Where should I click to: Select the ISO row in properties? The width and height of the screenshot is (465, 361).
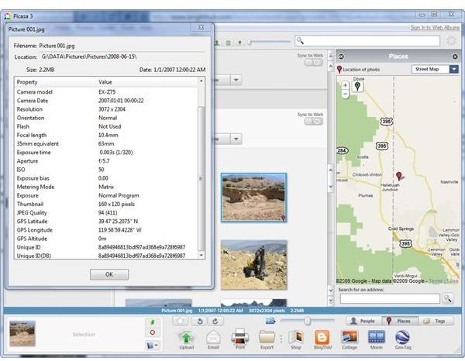pyautogui.click(x=106, y=170)
